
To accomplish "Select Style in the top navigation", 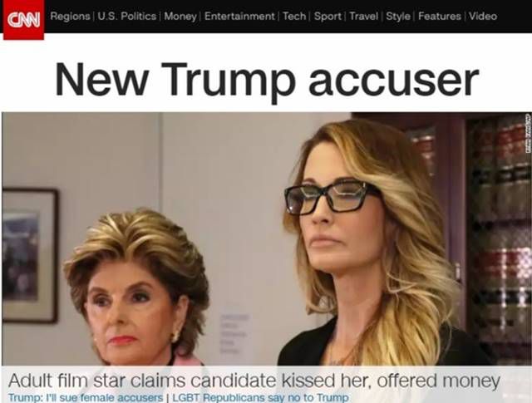I will click(398, 16).
